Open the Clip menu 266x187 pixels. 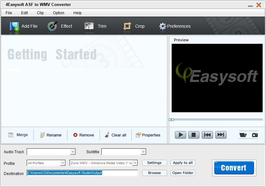pos(40,13)
